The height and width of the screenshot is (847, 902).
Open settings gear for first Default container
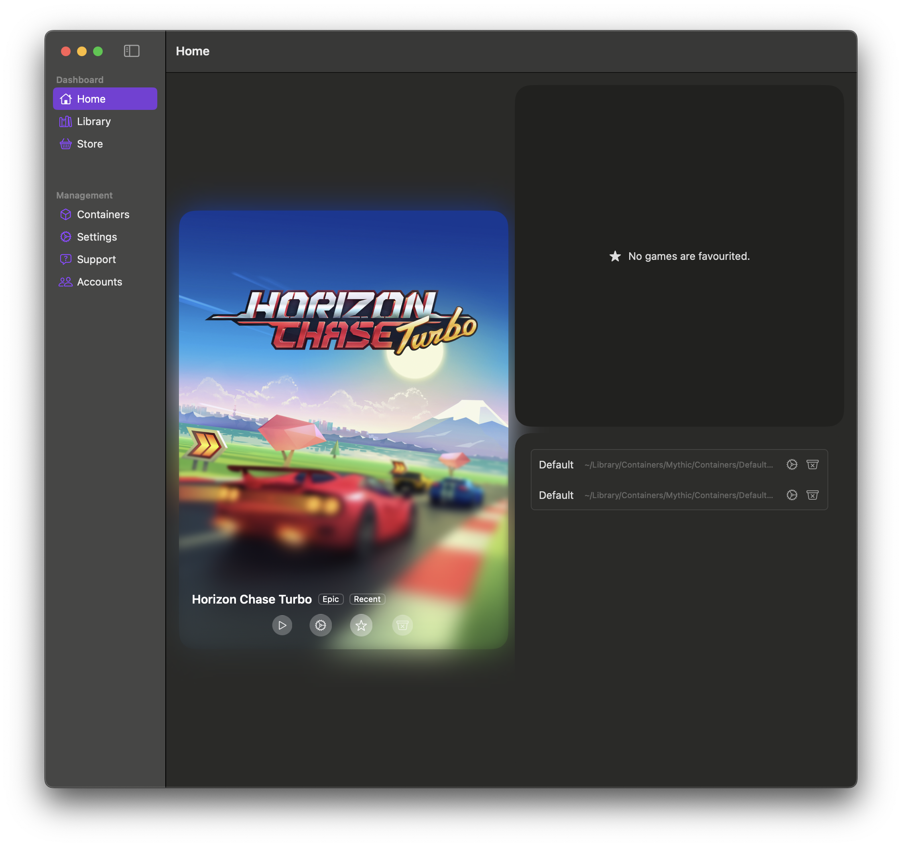[x=792, y=464]
